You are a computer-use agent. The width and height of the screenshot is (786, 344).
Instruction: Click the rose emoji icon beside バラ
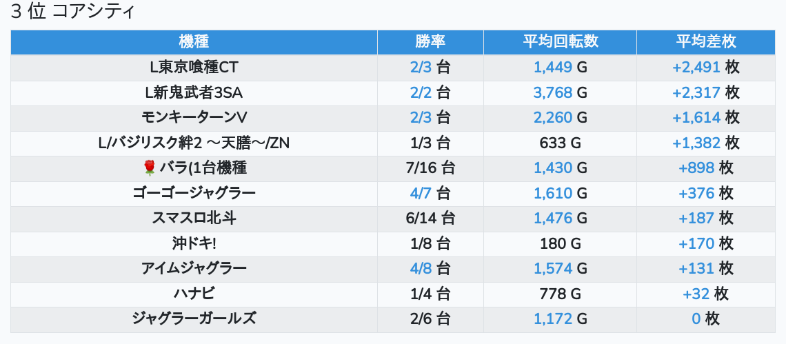click(150, 168)
